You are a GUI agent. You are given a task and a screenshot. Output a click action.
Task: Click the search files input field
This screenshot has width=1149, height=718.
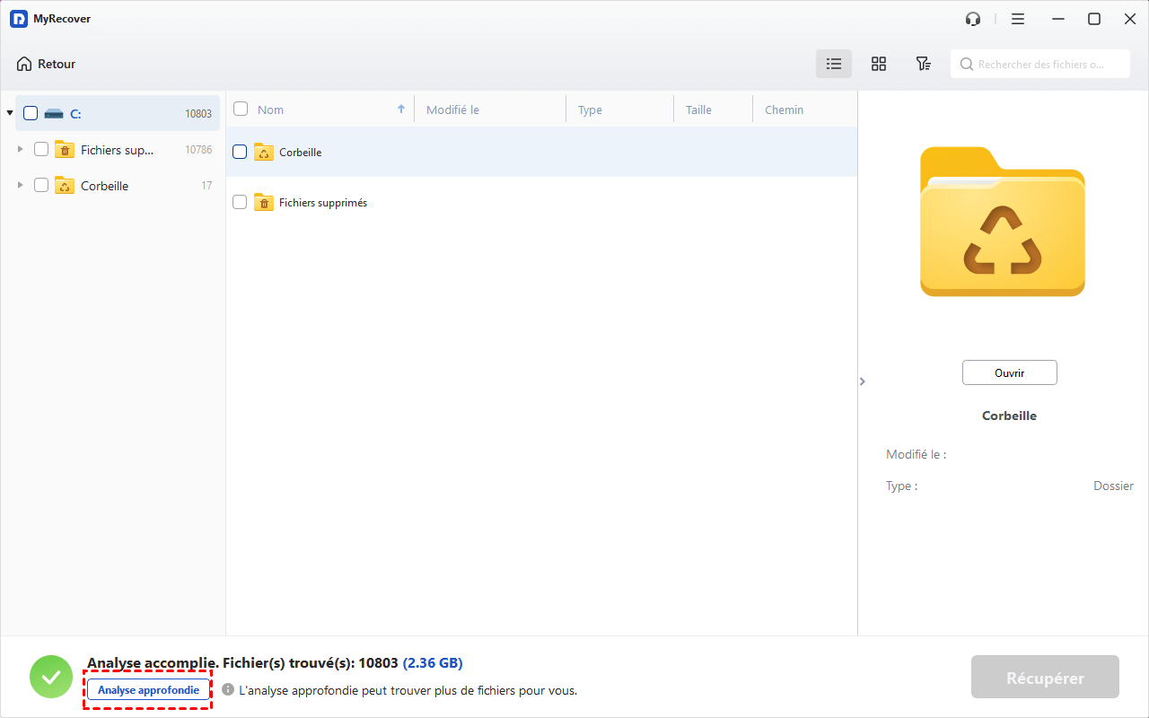tap(1040, 64)
